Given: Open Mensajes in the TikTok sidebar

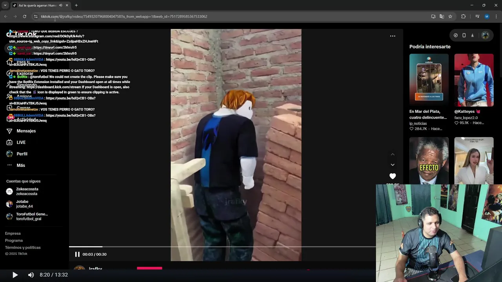Looking at the screenshot, I should (26, 131).
